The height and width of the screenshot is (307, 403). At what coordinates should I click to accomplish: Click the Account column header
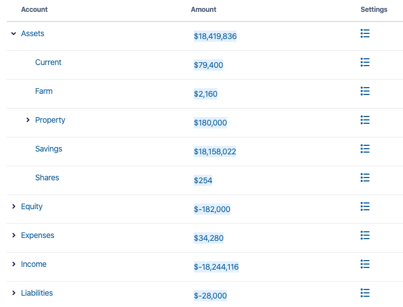tap(35, 10)
